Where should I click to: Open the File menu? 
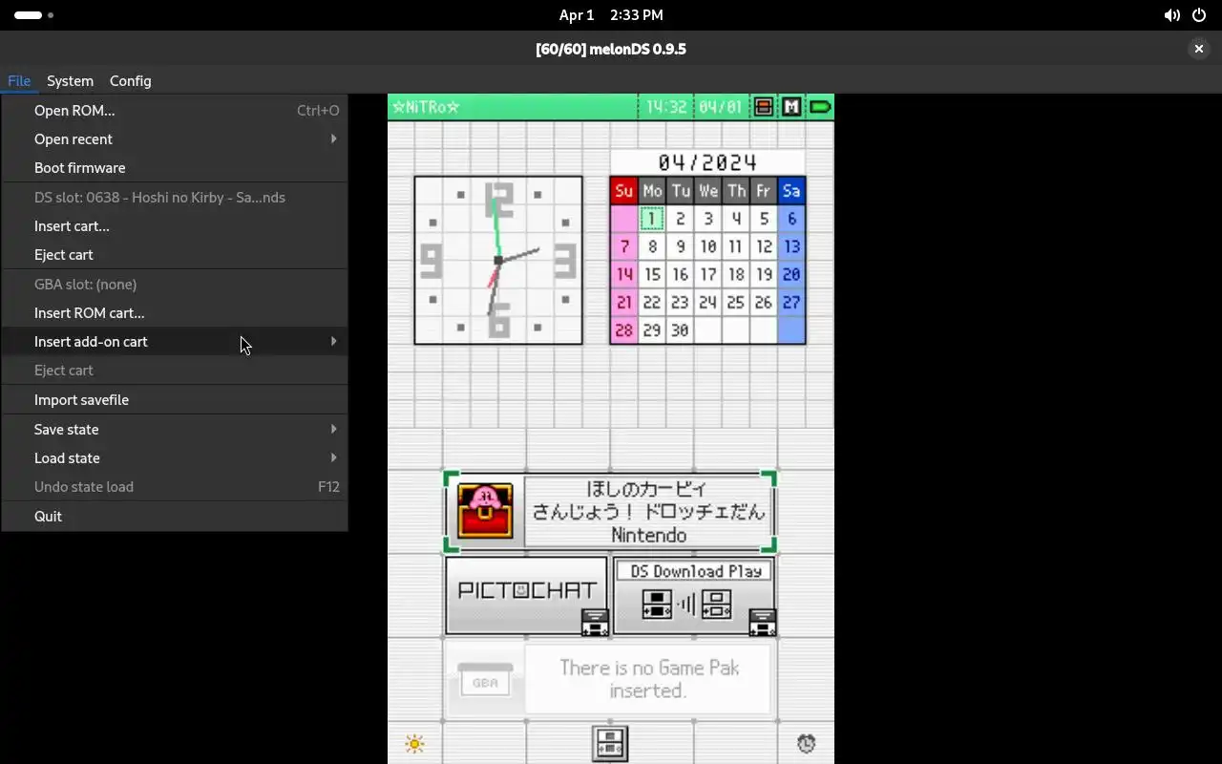[19, 81]
